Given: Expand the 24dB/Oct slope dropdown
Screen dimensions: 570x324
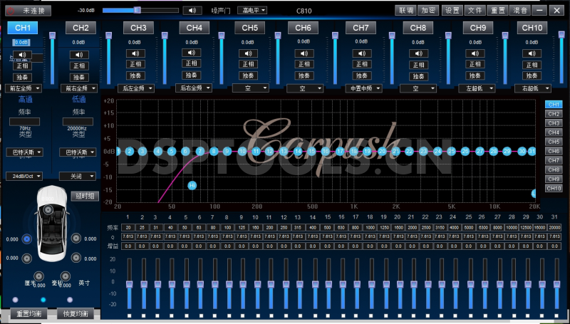Looking at the screenshot, I should (x=24, y=176).
